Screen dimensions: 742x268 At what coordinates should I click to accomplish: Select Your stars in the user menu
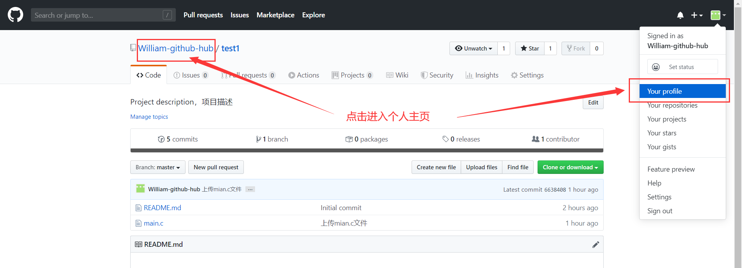click(682, 133)
